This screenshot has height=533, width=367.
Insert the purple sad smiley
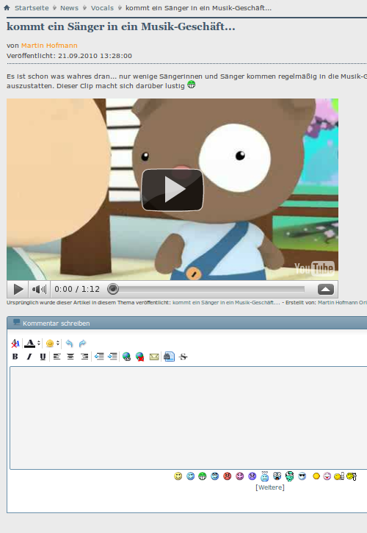252,476
